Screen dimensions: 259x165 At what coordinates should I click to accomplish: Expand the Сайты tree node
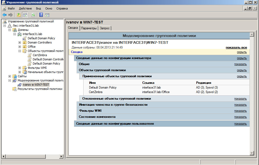[x=10, y=76]
